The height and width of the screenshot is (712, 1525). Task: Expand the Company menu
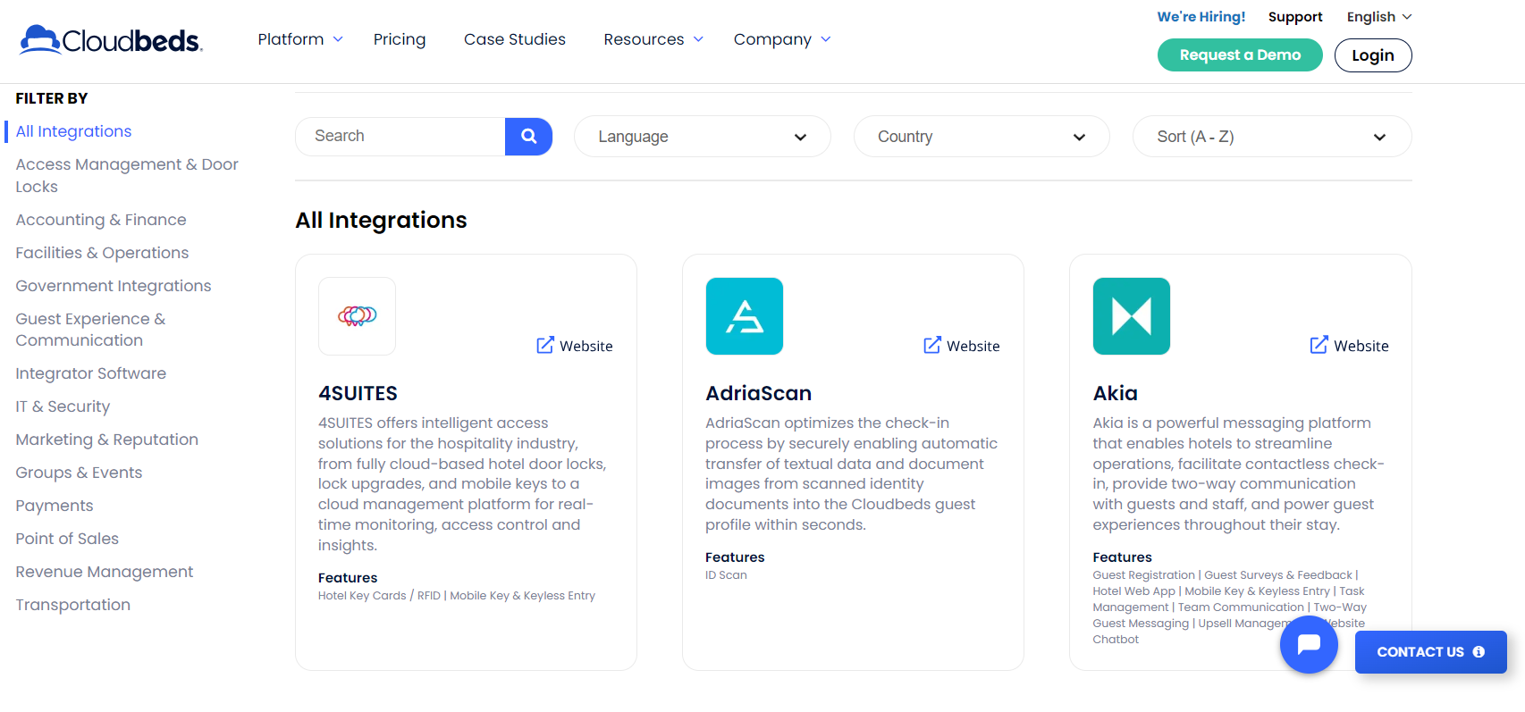pyautogui.click(x=782, y=39)
